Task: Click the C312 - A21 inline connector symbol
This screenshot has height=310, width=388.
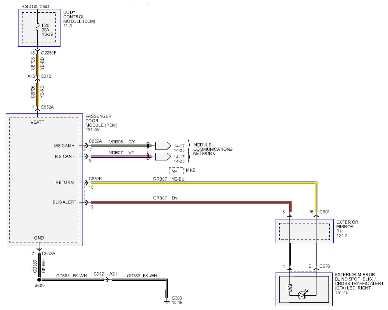Action: [108, 280]
